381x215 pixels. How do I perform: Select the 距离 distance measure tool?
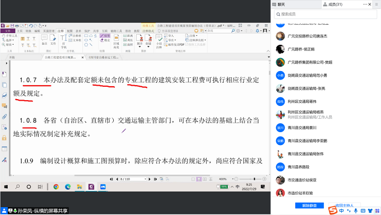click(x=128, y=36)
